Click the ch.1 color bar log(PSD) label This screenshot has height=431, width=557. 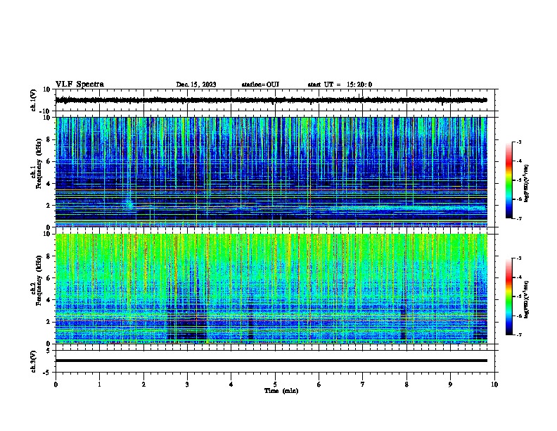527,183
